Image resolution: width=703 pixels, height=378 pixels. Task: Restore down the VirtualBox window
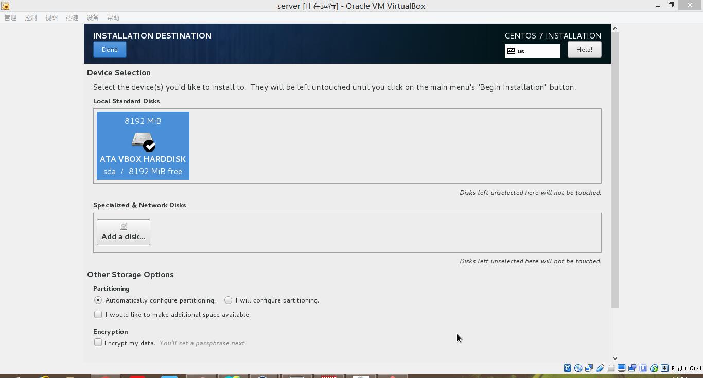(671, 5)
